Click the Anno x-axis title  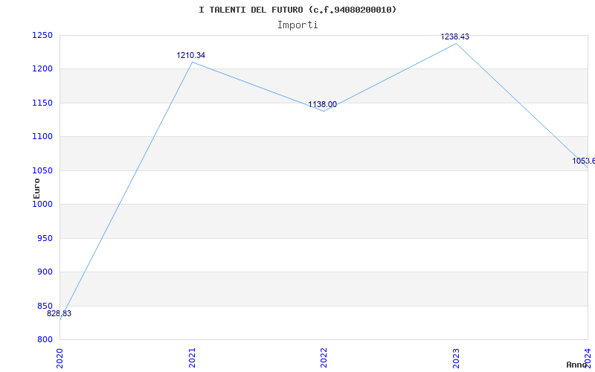point(576,365)
